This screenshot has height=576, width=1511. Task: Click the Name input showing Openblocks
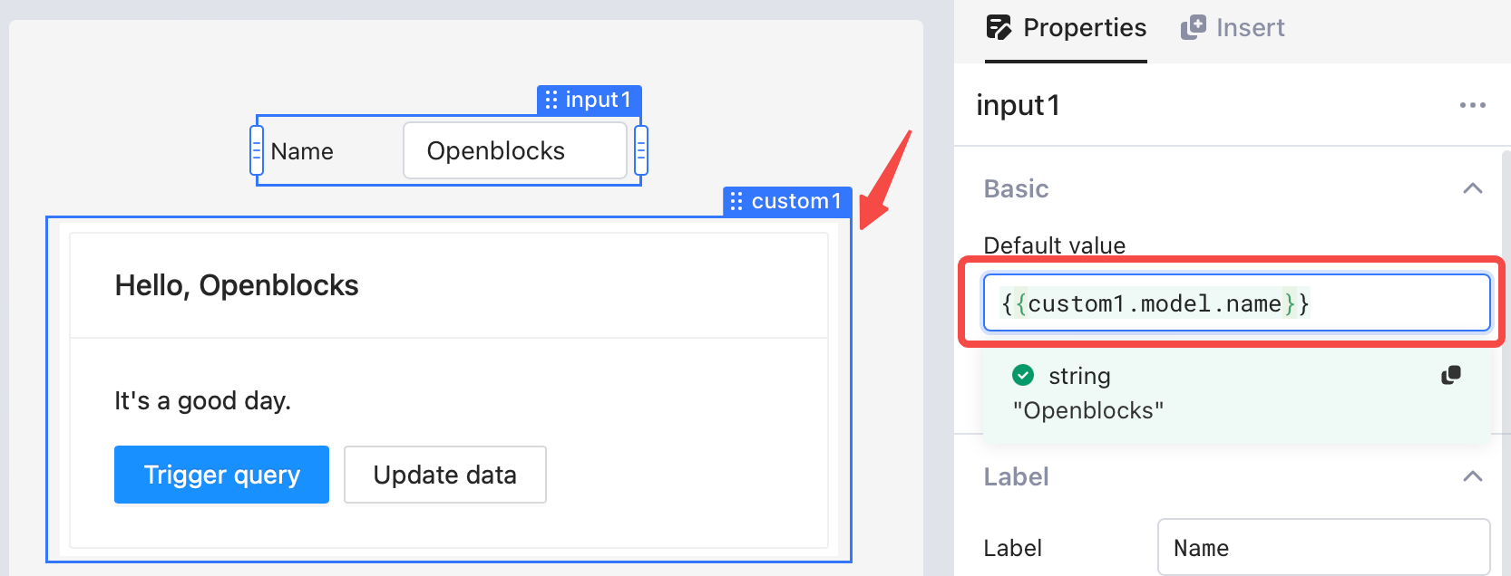pyautogui.click(x=515, y=150)
